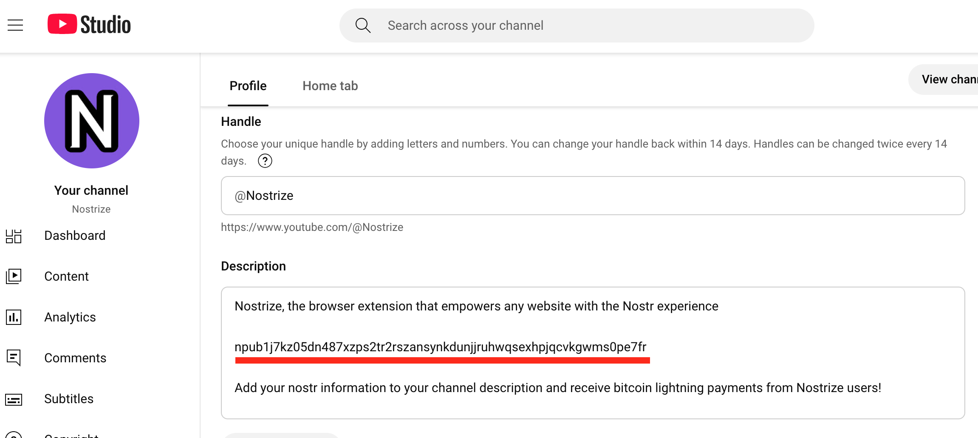The width and height of the screenshot is (978, 438).
Task: Switch to the Home tab
Action: coord(330,86)
